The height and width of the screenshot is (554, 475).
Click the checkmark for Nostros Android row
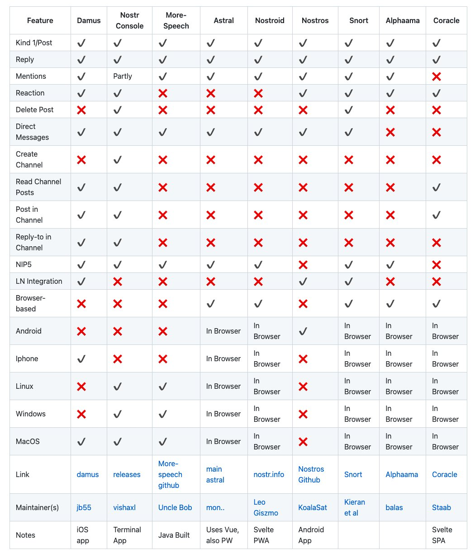click(x=303, y=331)
